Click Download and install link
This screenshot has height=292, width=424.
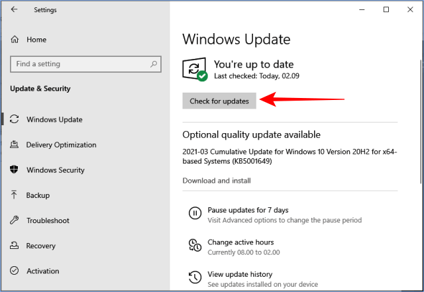tap(217, 181)
